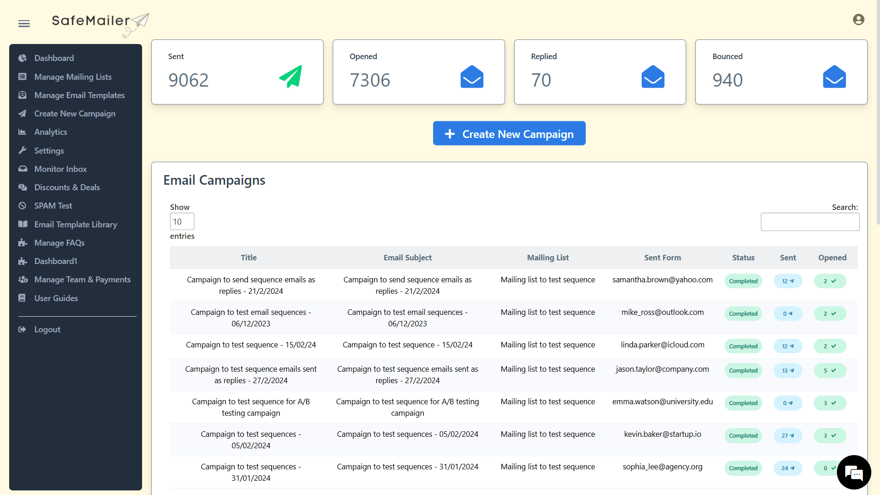The width and height of the screenshot is (880, 495).
Task: Open Settings from the sidebar
Action: point(23,150)
